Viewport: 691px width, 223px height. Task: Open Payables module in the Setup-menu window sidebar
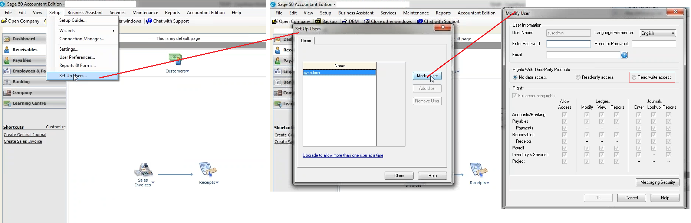[x=22, y=60]
